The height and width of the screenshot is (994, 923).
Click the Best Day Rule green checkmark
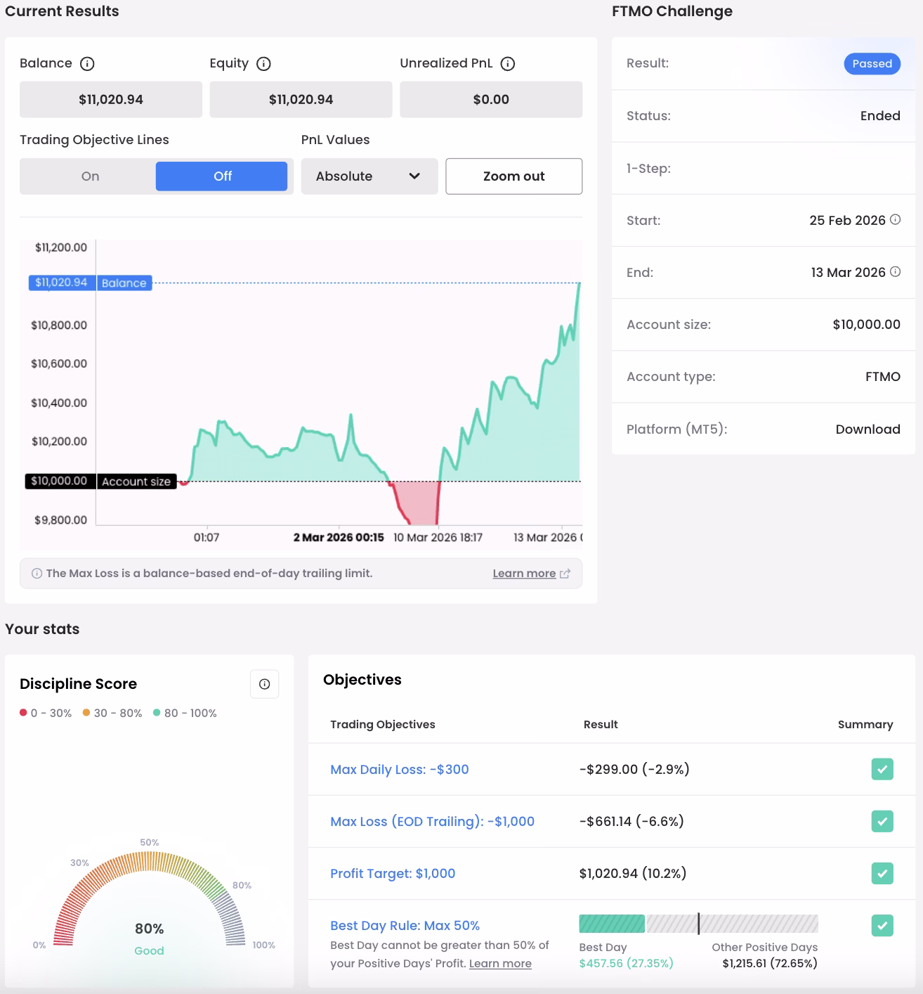tap(882, 925)
